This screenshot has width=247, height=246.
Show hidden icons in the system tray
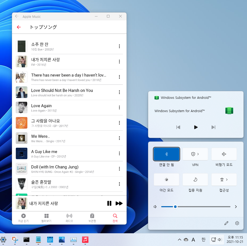[x=179, y=240]
